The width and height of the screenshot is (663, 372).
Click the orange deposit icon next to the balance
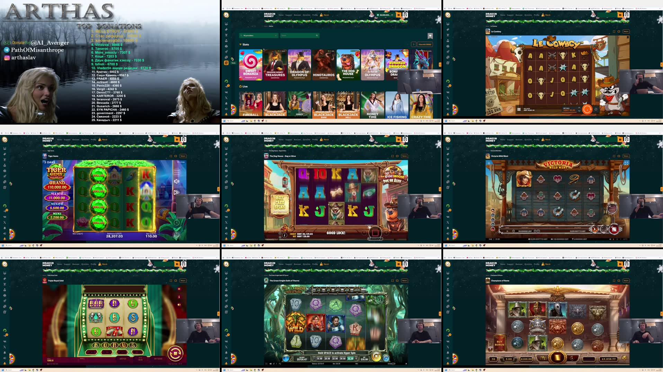[399, 15]
